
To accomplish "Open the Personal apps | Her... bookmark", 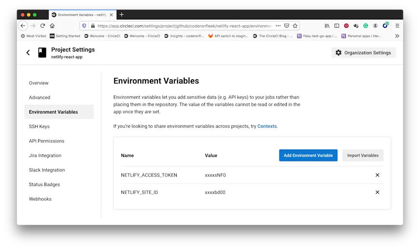I will tap(361, 36).
